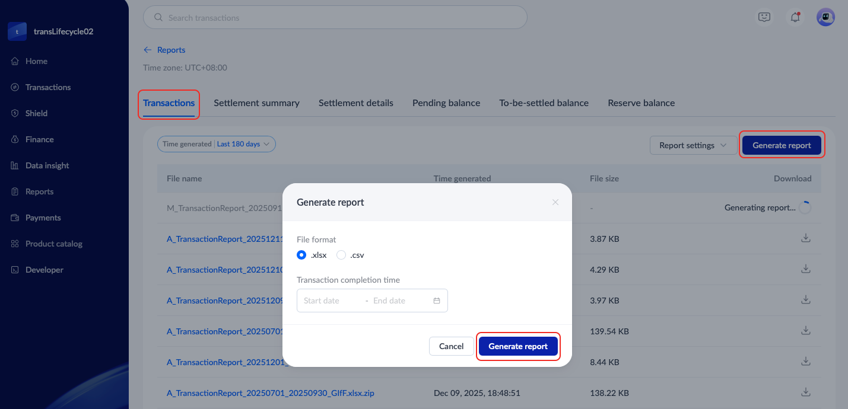Click the chat assistant icon in header
The image size is (848, 409).
click(764, 18)
